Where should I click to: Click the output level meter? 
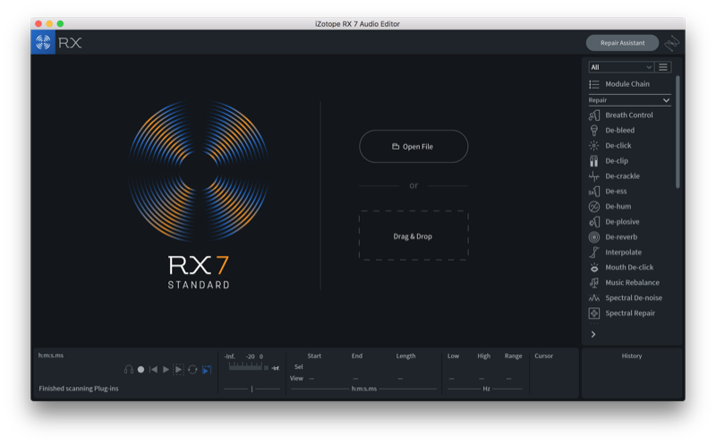tap(245, 367)
